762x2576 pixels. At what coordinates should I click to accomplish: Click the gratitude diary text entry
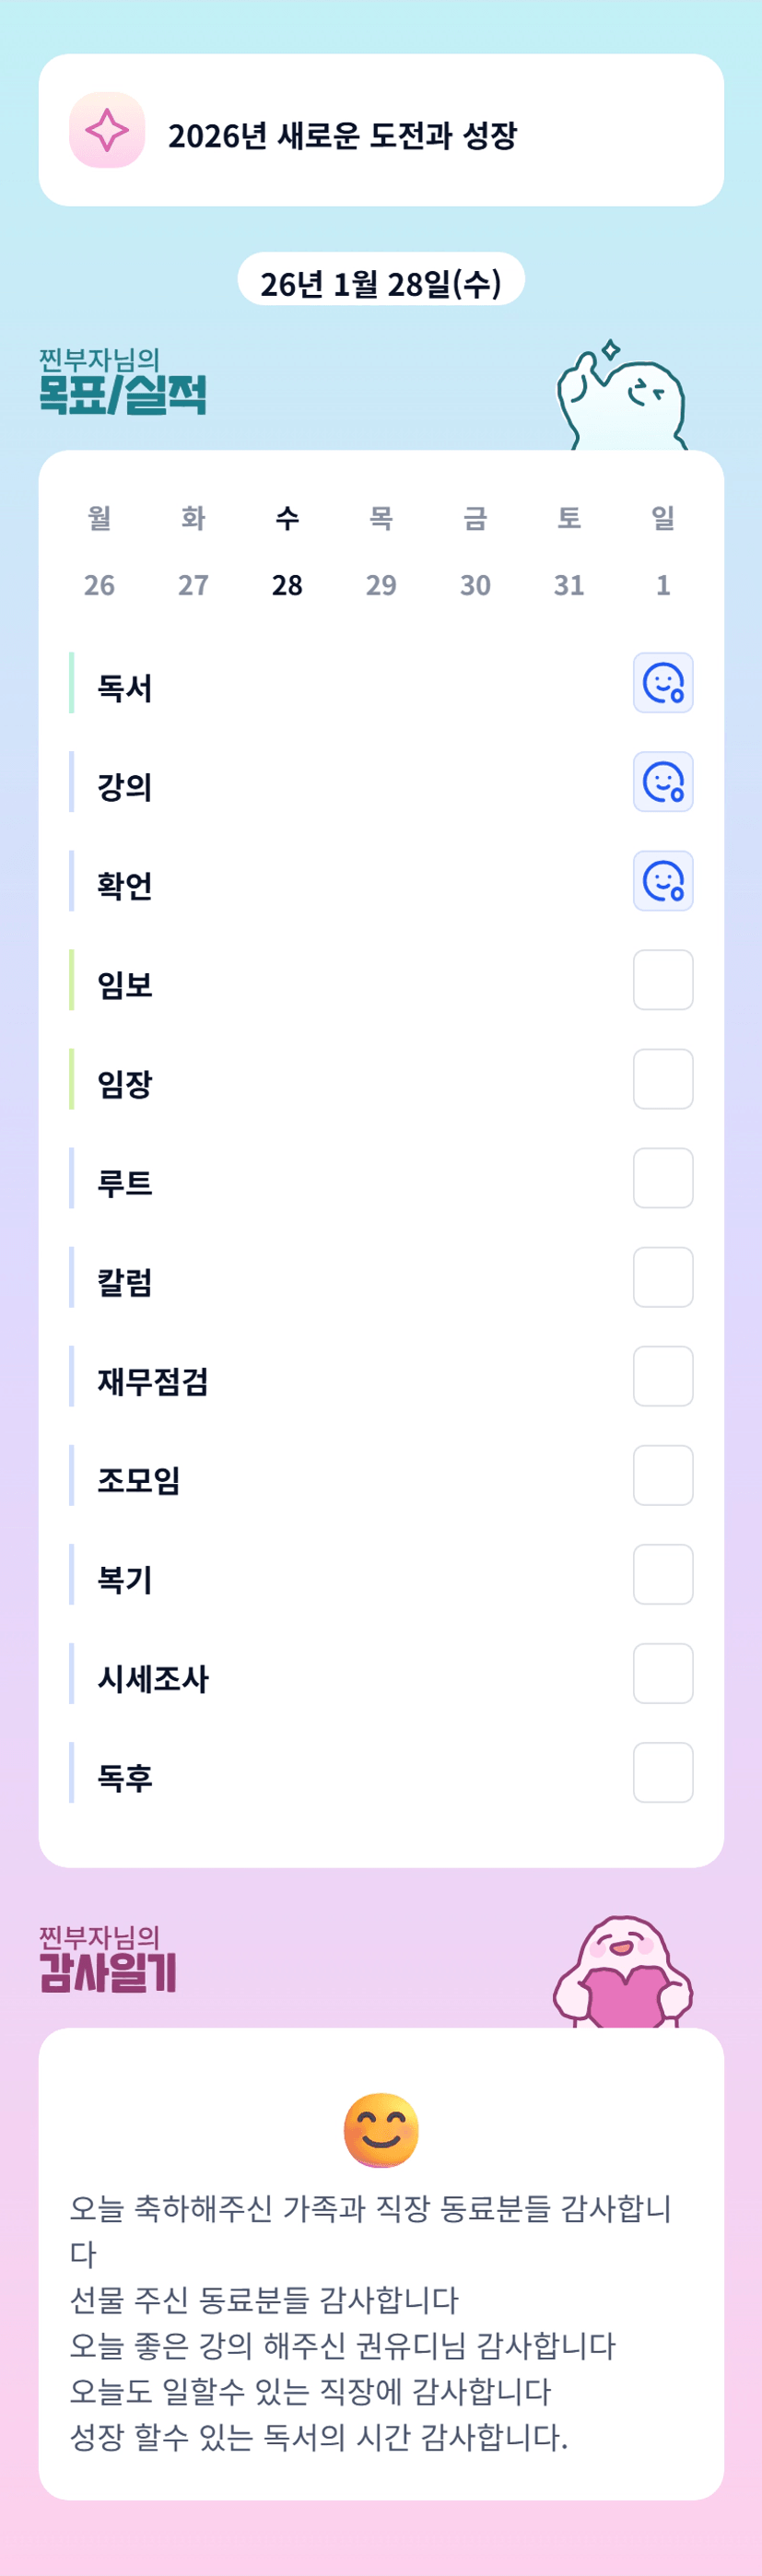pyautogui.click(x=370, y=2322)
